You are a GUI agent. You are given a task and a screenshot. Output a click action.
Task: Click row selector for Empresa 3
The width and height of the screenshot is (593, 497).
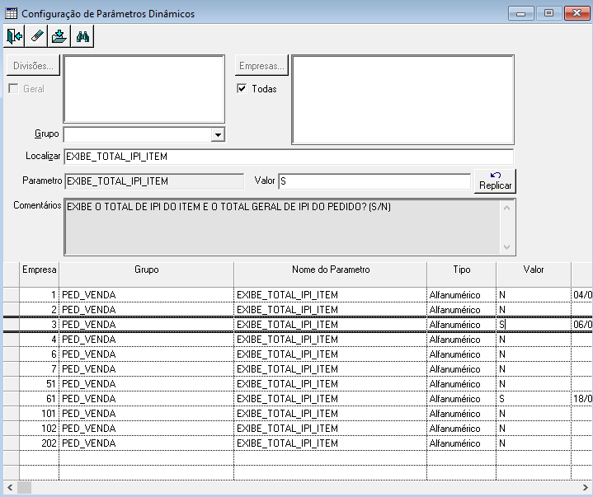12,324
